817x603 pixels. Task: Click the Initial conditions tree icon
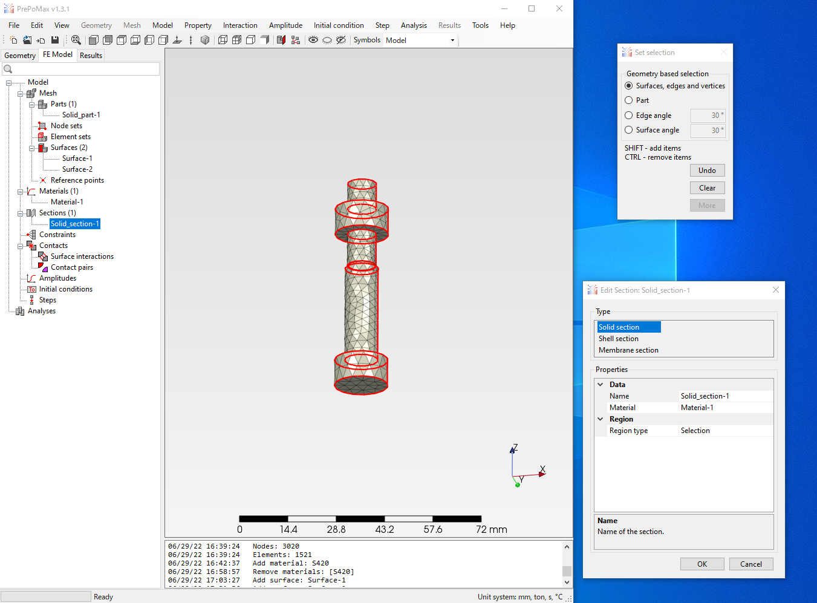click(x=31, y=289)
